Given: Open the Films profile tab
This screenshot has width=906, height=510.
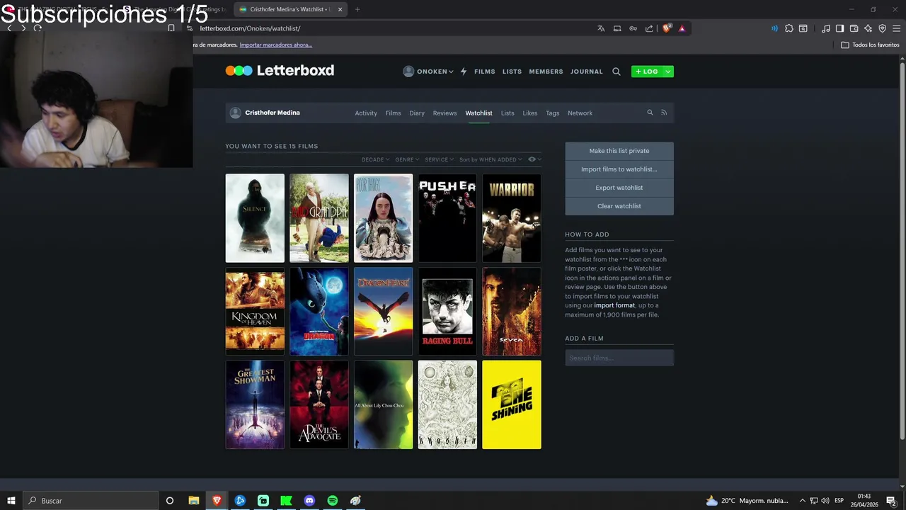Looking at the screenshot, I should (x=393, y=113).
